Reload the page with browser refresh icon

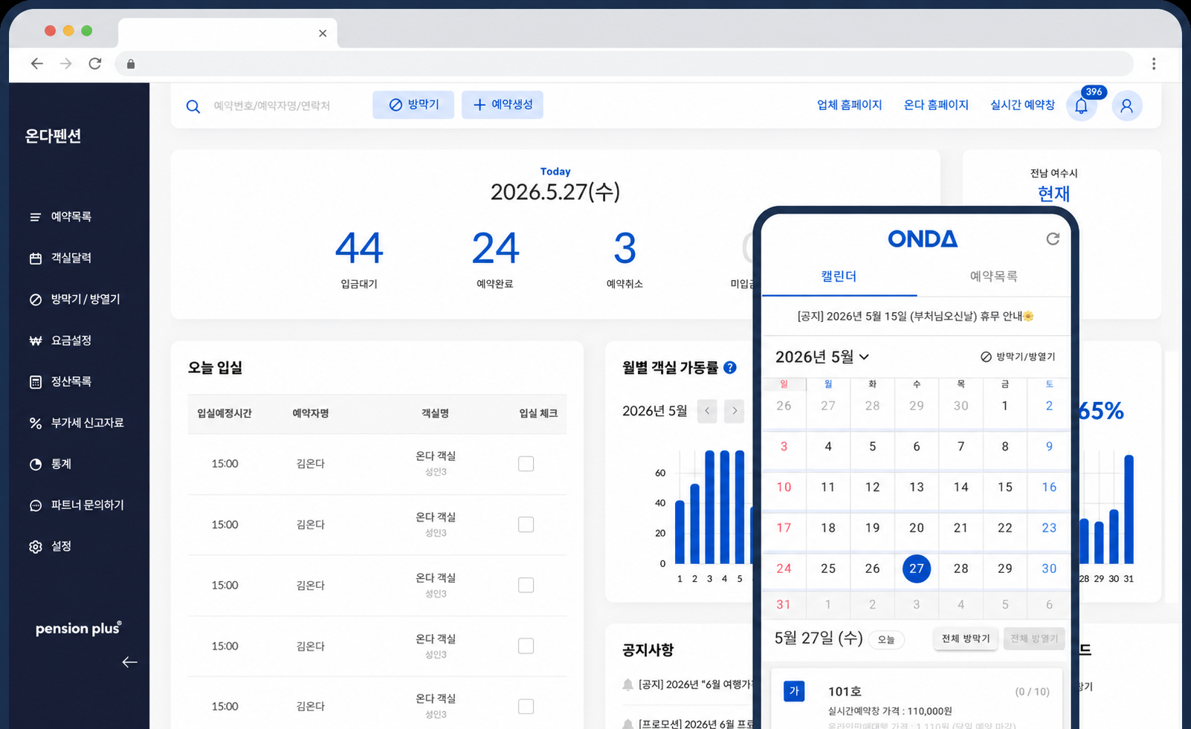pos(95,64)
